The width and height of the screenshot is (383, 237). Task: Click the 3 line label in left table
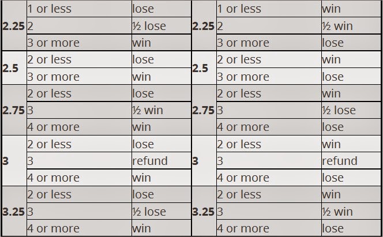[x=6, y=161]
